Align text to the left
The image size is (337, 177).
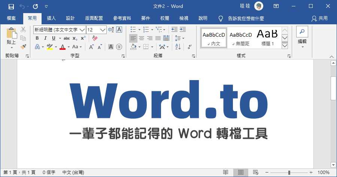(x=133, y=38)
